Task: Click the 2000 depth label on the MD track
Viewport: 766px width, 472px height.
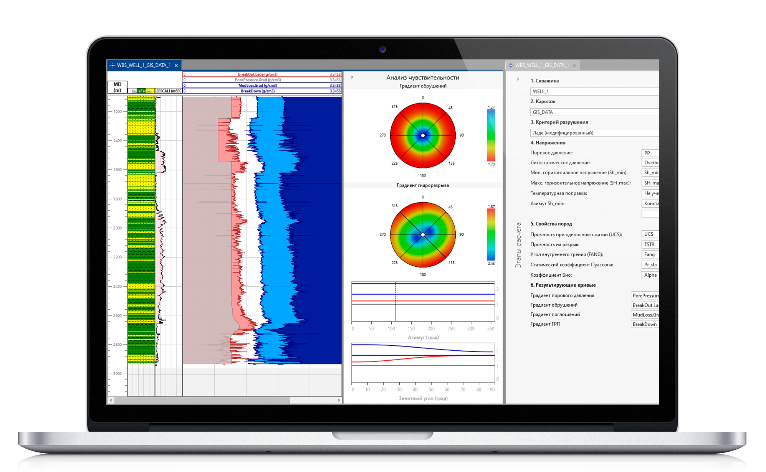Action: coord(117,228)
